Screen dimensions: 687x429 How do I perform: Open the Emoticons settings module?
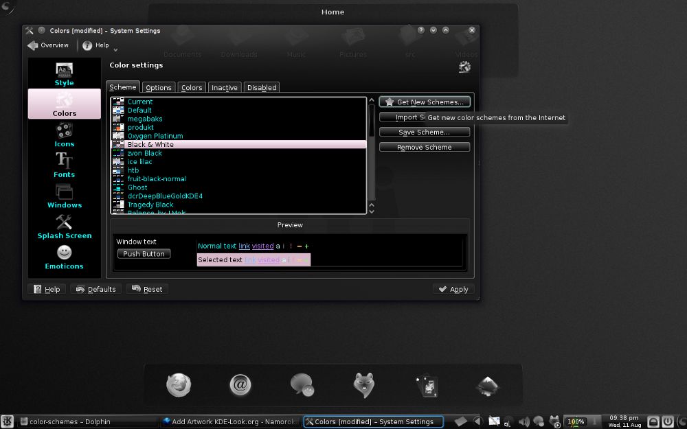(64, 257)
